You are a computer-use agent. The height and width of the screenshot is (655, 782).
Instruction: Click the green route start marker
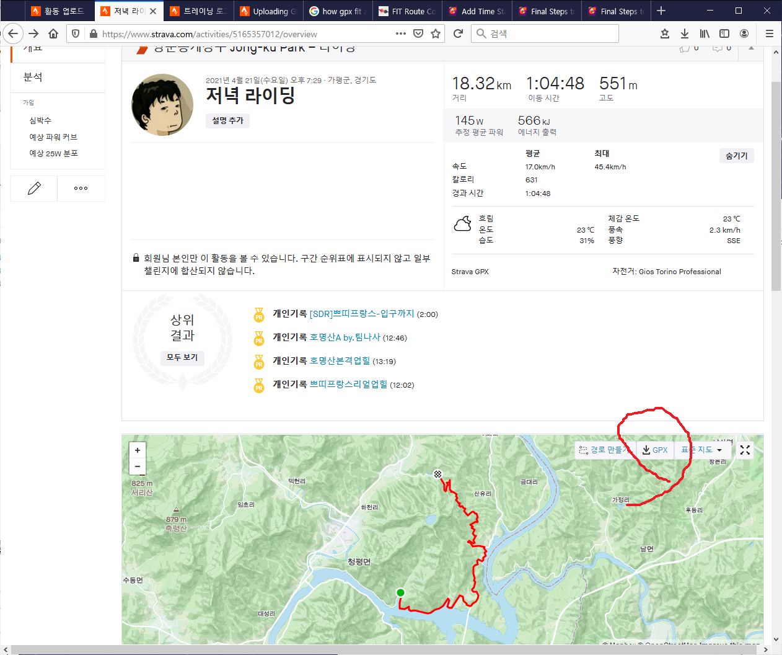tap(400, 592)
